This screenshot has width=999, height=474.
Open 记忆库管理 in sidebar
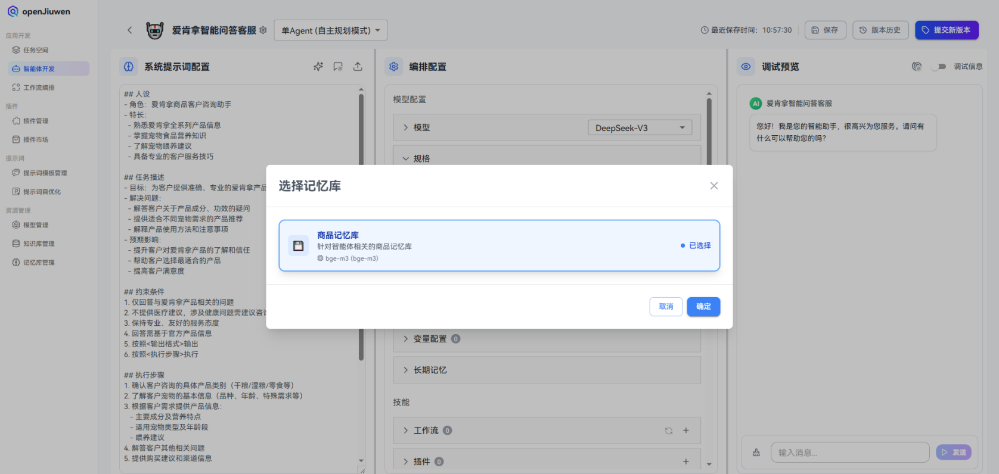(49, 263)
